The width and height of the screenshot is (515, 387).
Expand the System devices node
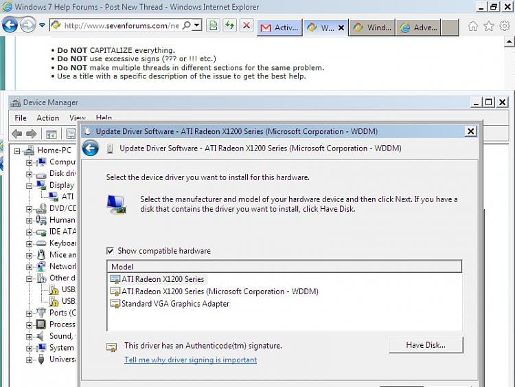click(x=30, y=349)
